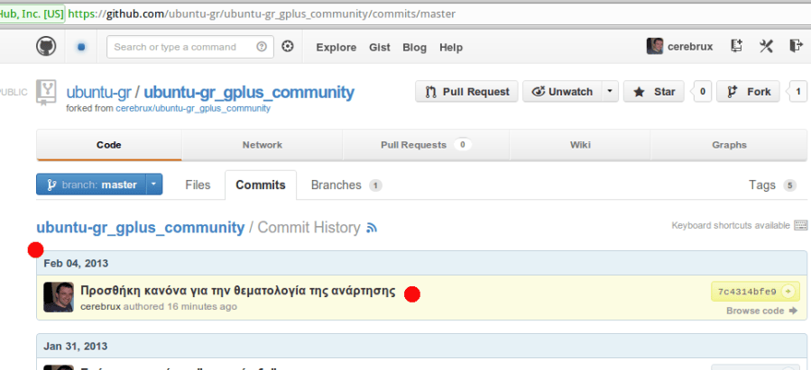Screen dimensions: 811x370
Task: Click the branch: master button
Action: (91, 185)
